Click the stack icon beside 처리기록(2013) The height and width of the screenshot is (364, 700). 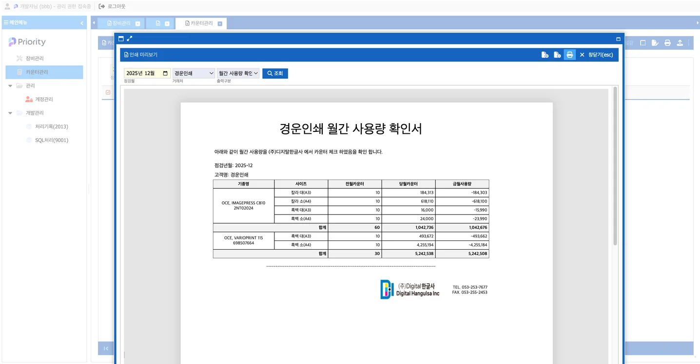29,127
